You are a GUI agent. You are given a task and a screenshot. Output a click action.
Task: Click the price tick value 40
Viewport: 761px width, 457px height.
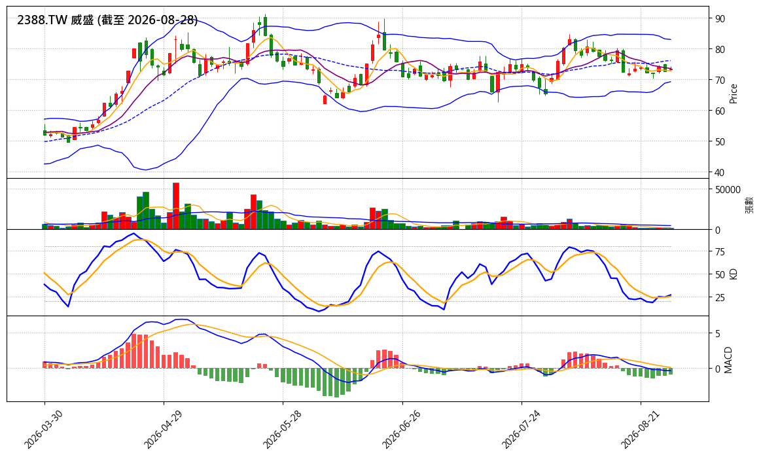720,173
